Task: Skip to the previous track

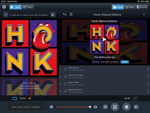Action: click(105, 107)
